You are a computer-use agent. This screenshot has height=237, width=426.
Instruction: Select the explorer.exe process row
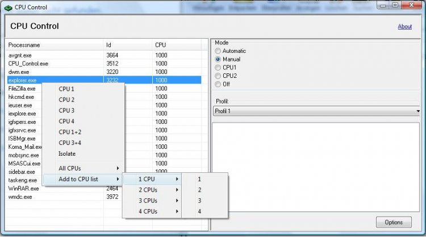click(104, 80)
